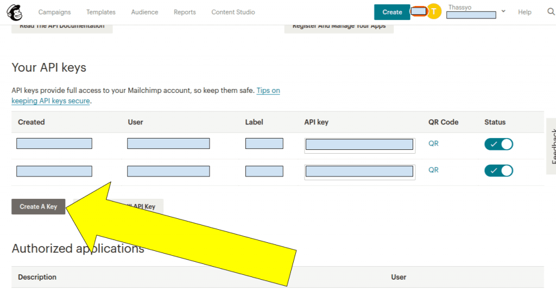Image resolution: width=556 pixels, height=290 pixels.
Task: Open the QR code for first API key
Action: (x=433, y=144)
